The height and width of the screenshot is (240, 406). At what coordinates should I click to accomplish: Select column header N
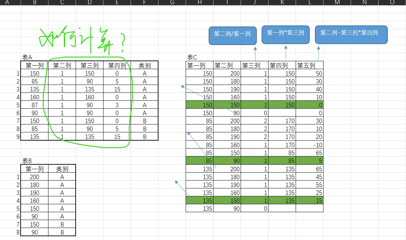tap(364, 2)
